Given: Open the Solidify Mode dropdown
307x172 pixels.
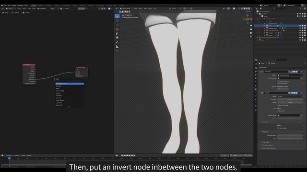Looking at the screenshot, I should (290, 97).
